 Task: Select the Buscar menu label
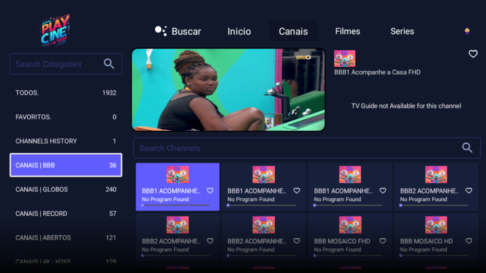[186, 31]
